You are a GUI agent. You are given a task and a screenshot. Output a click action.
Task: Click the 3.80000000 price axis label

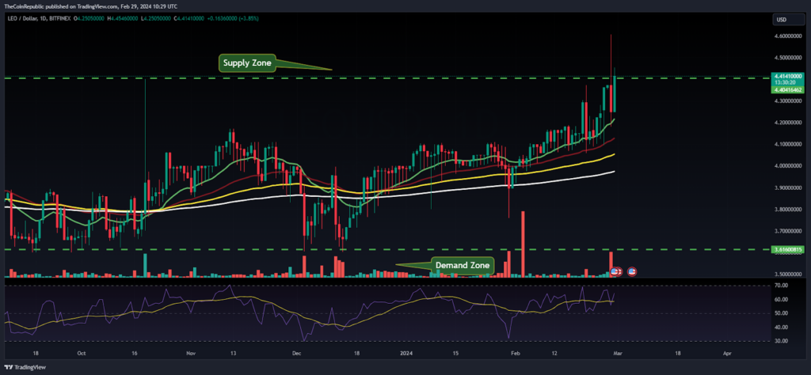click(x=788, y=210)
